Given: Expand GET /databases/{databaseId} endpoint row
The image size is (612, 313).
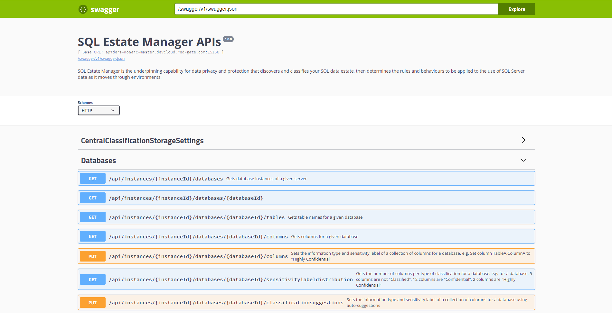Looking at the screenshot, I should point(306,198).
